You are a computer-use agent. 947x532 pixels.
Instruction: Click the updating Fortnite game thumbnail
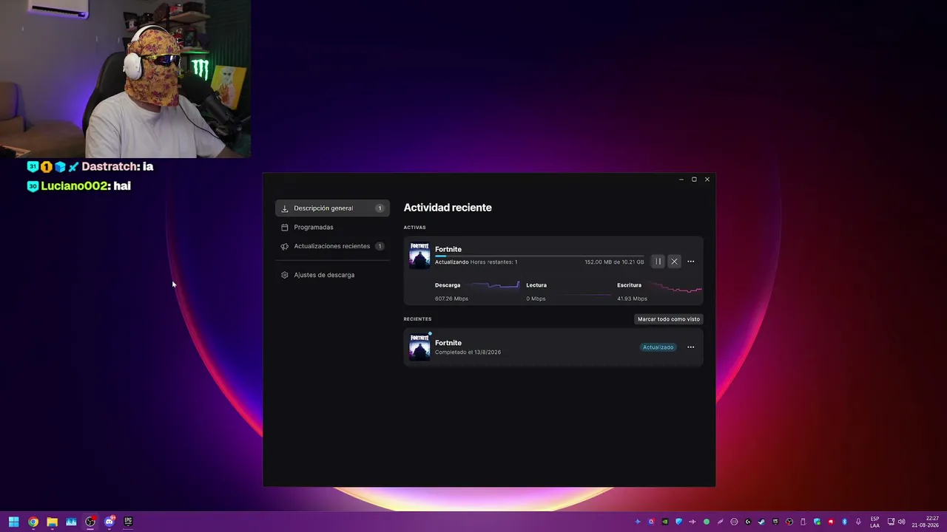(x=419, y=256)
